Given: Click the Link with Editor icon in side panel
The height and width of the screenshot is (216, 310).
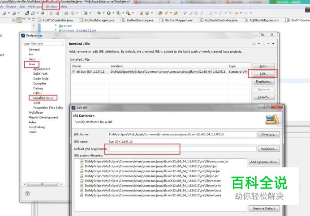Looking at the screenshot, I should (x=19, y=20).
